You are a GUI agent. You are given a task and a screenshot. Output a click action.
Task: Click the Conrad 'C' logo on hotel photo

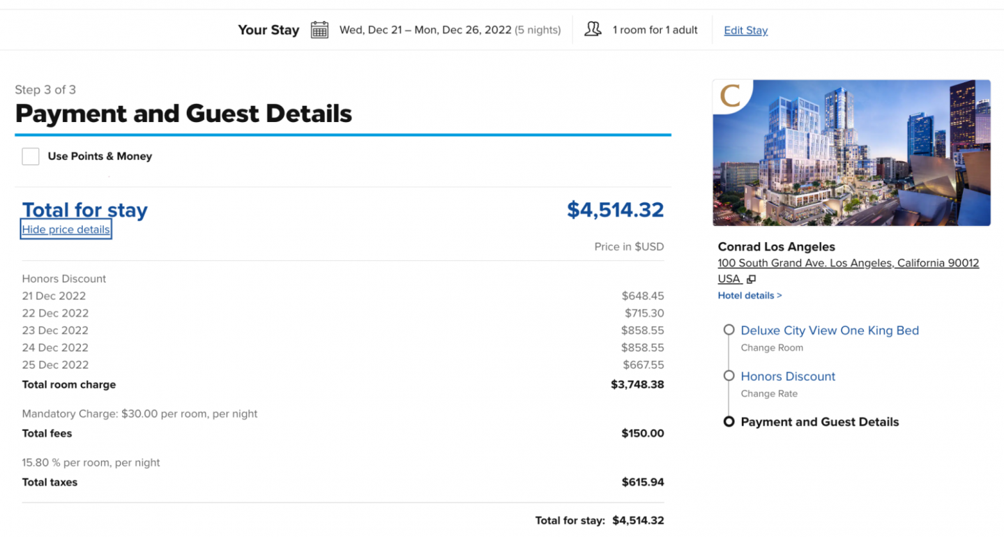730,96
